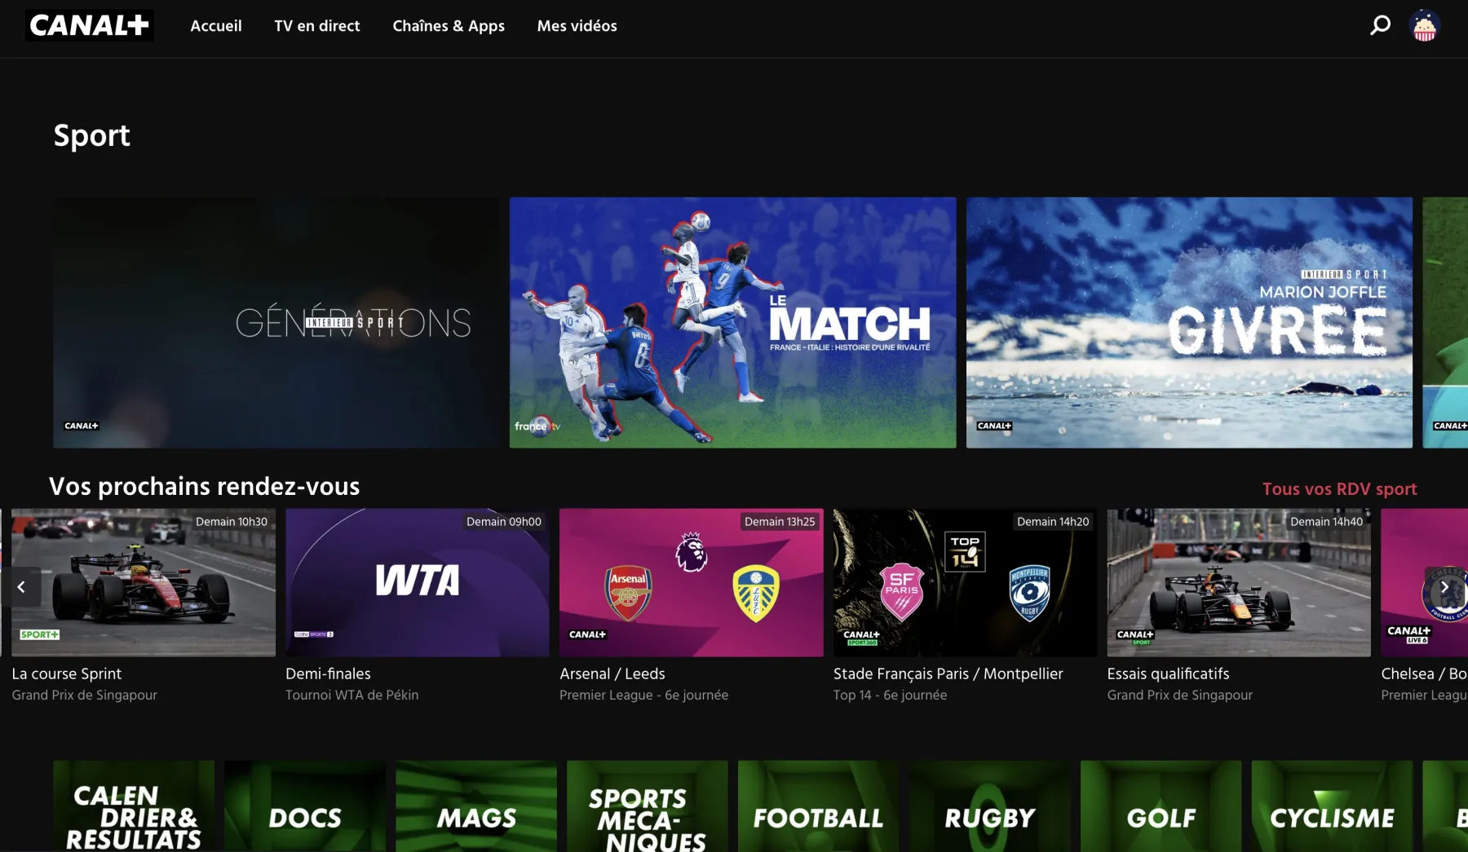This screenshot has height=852, width=1468.
Task: Open the Accueil menu item
Action: (216, 26)
